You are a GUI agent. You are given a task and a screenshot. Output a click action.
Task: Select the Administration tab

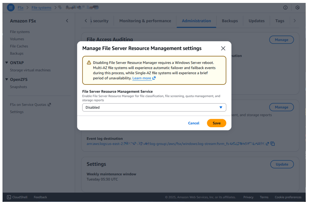[196, 21]
